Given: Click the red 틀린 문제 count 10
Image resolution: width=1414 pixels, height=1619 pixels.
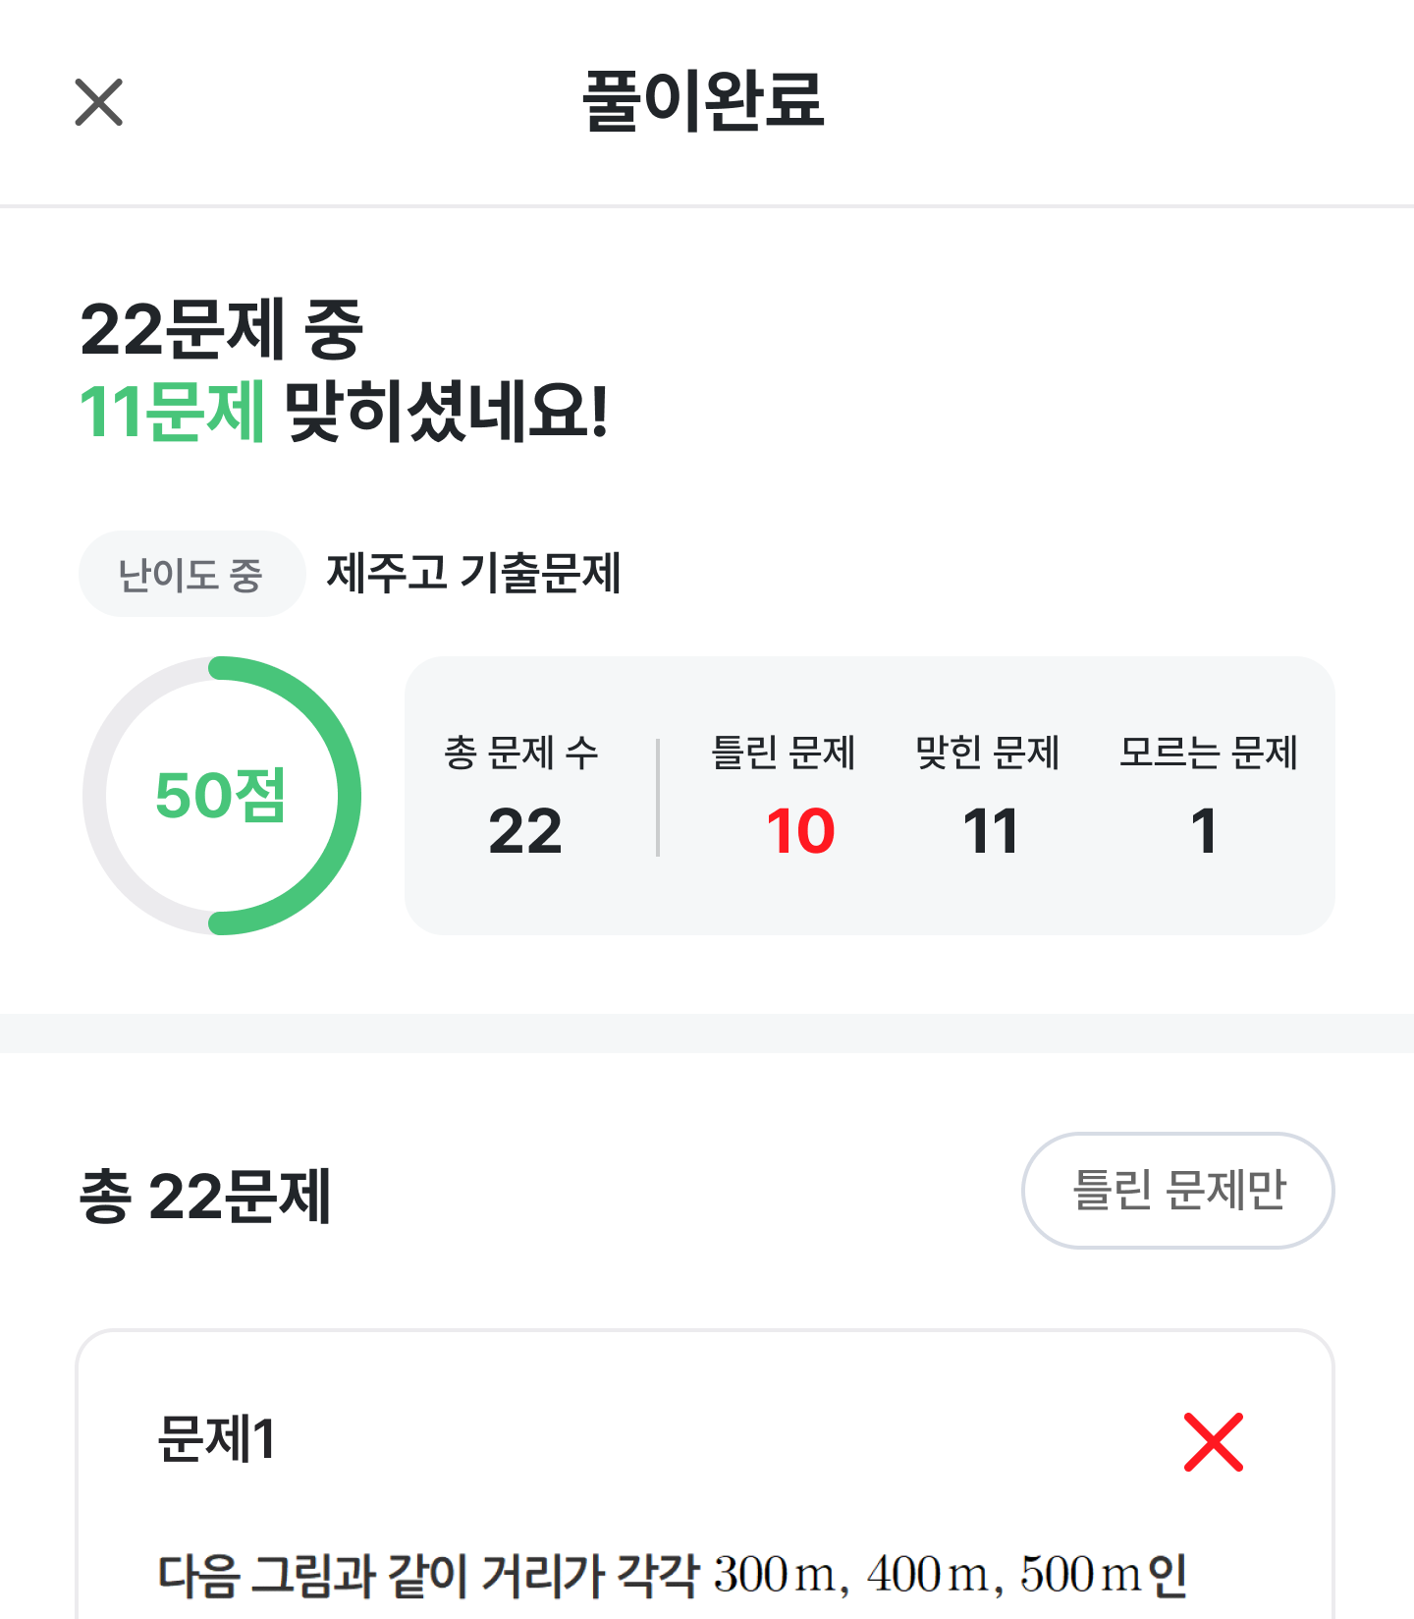Looking at the screenshot, I should 800,831.
